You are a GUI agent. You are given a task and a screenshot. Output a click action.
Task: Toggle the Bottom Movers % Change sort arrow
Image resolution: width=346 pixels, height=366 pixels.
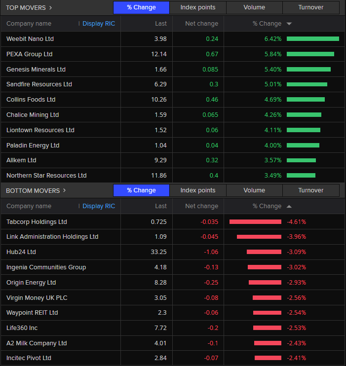coord(289,206)
